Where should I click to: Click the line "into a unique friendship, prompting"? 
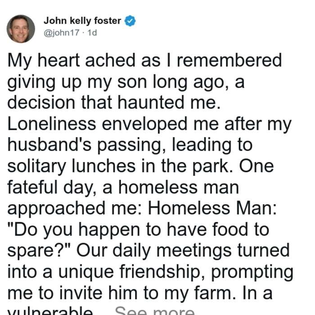pyautogui.click(x=150, y=273)
